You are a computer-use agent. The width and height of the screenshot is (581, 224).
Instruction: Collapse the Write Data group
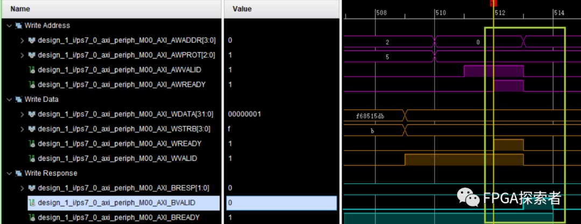click(x=9, y=99)
